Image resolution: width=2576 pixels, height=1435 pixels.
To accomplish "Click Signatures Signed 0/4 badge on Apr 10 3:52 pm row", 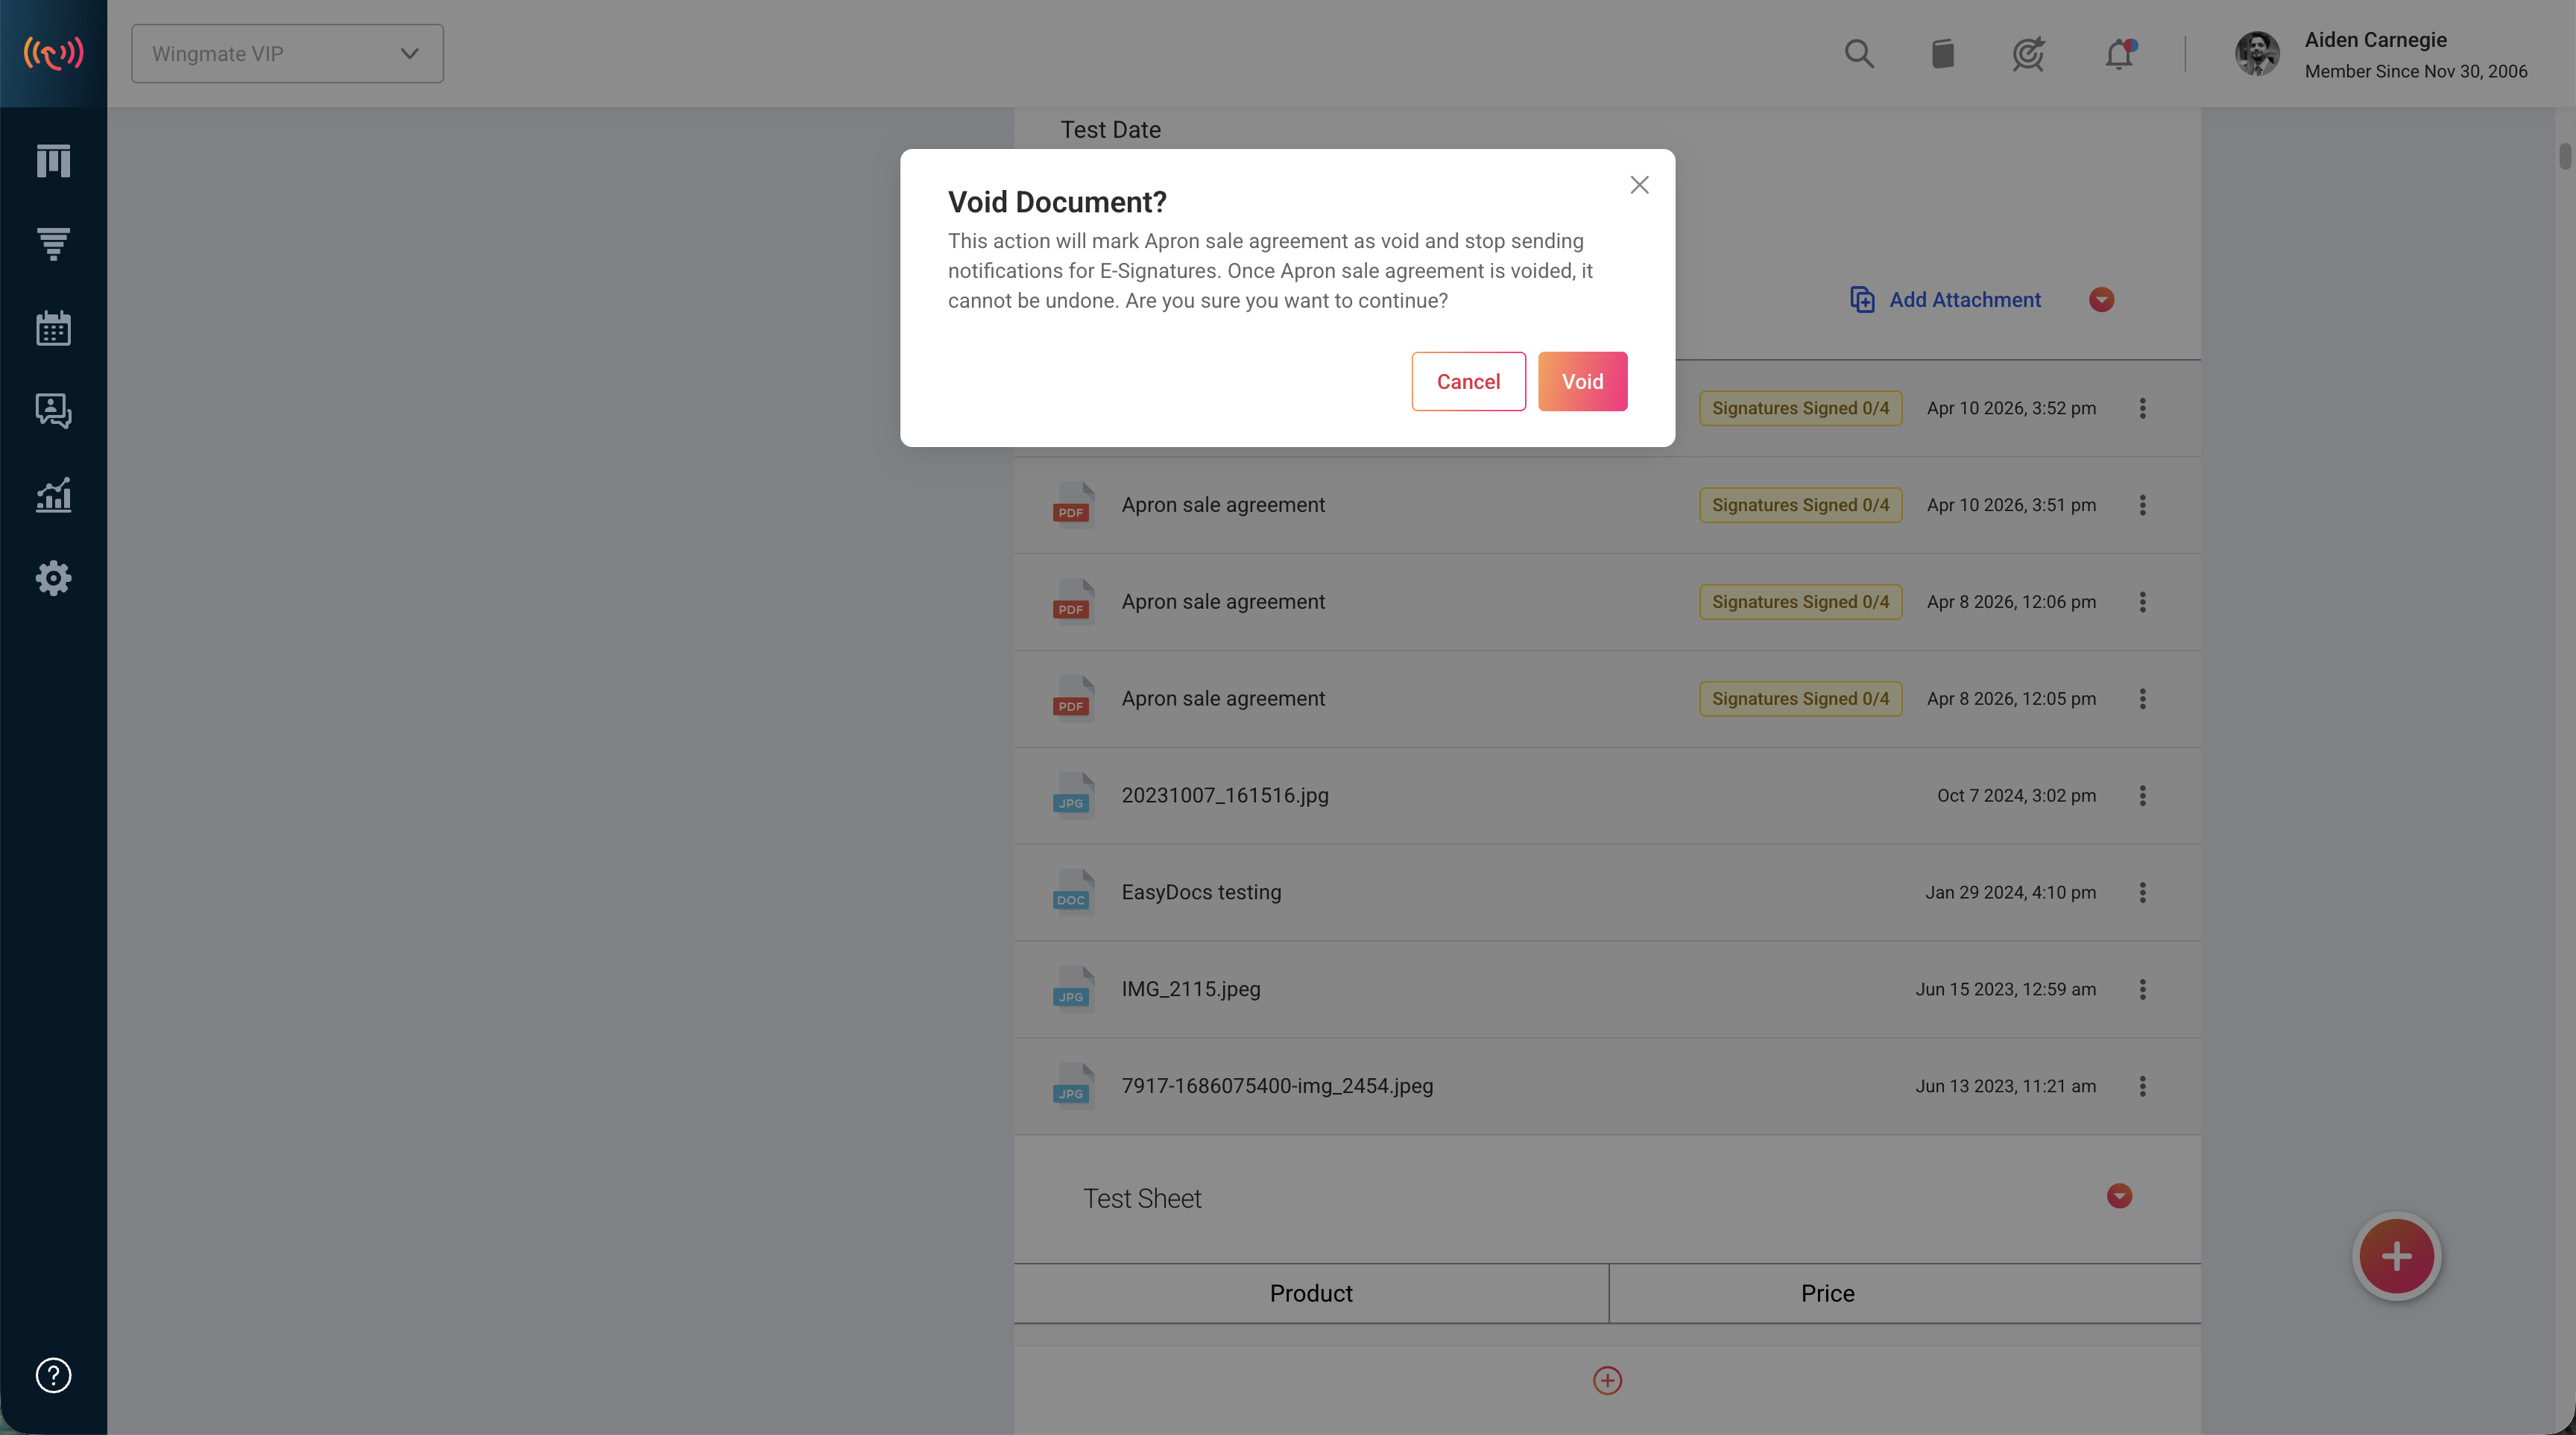I will click(x=1800, y=408).
